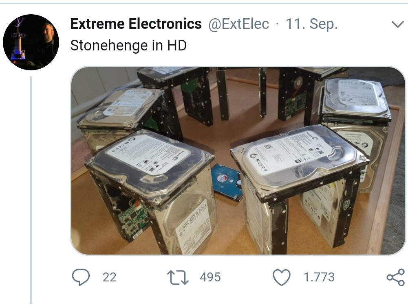The height and width of the screenshot is (305, 408).
Task: Visit the @ExtElec handle link
Action: point(238,24)
